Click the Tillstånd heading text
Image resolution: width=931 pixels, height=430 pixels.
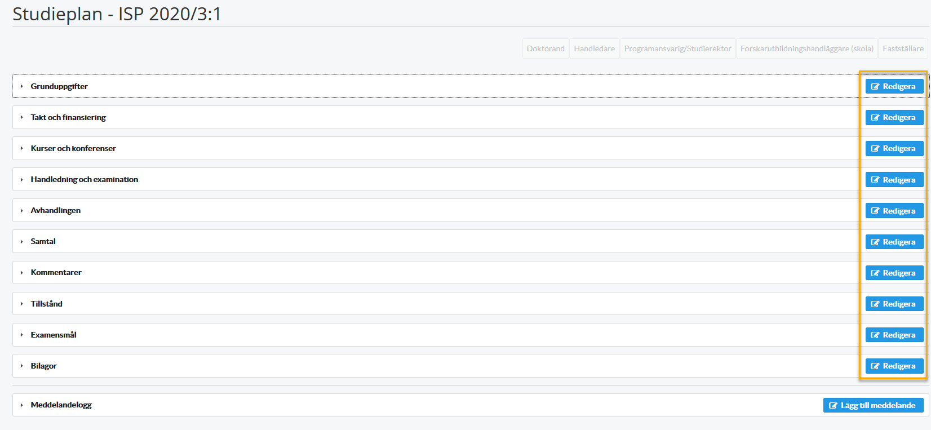[47, 304]
